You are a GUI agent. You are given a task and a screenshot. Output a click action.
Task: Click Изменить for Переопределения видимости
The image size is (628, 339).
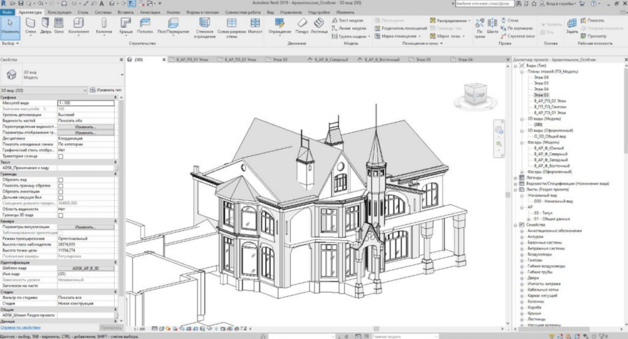[x=85, y=127]
